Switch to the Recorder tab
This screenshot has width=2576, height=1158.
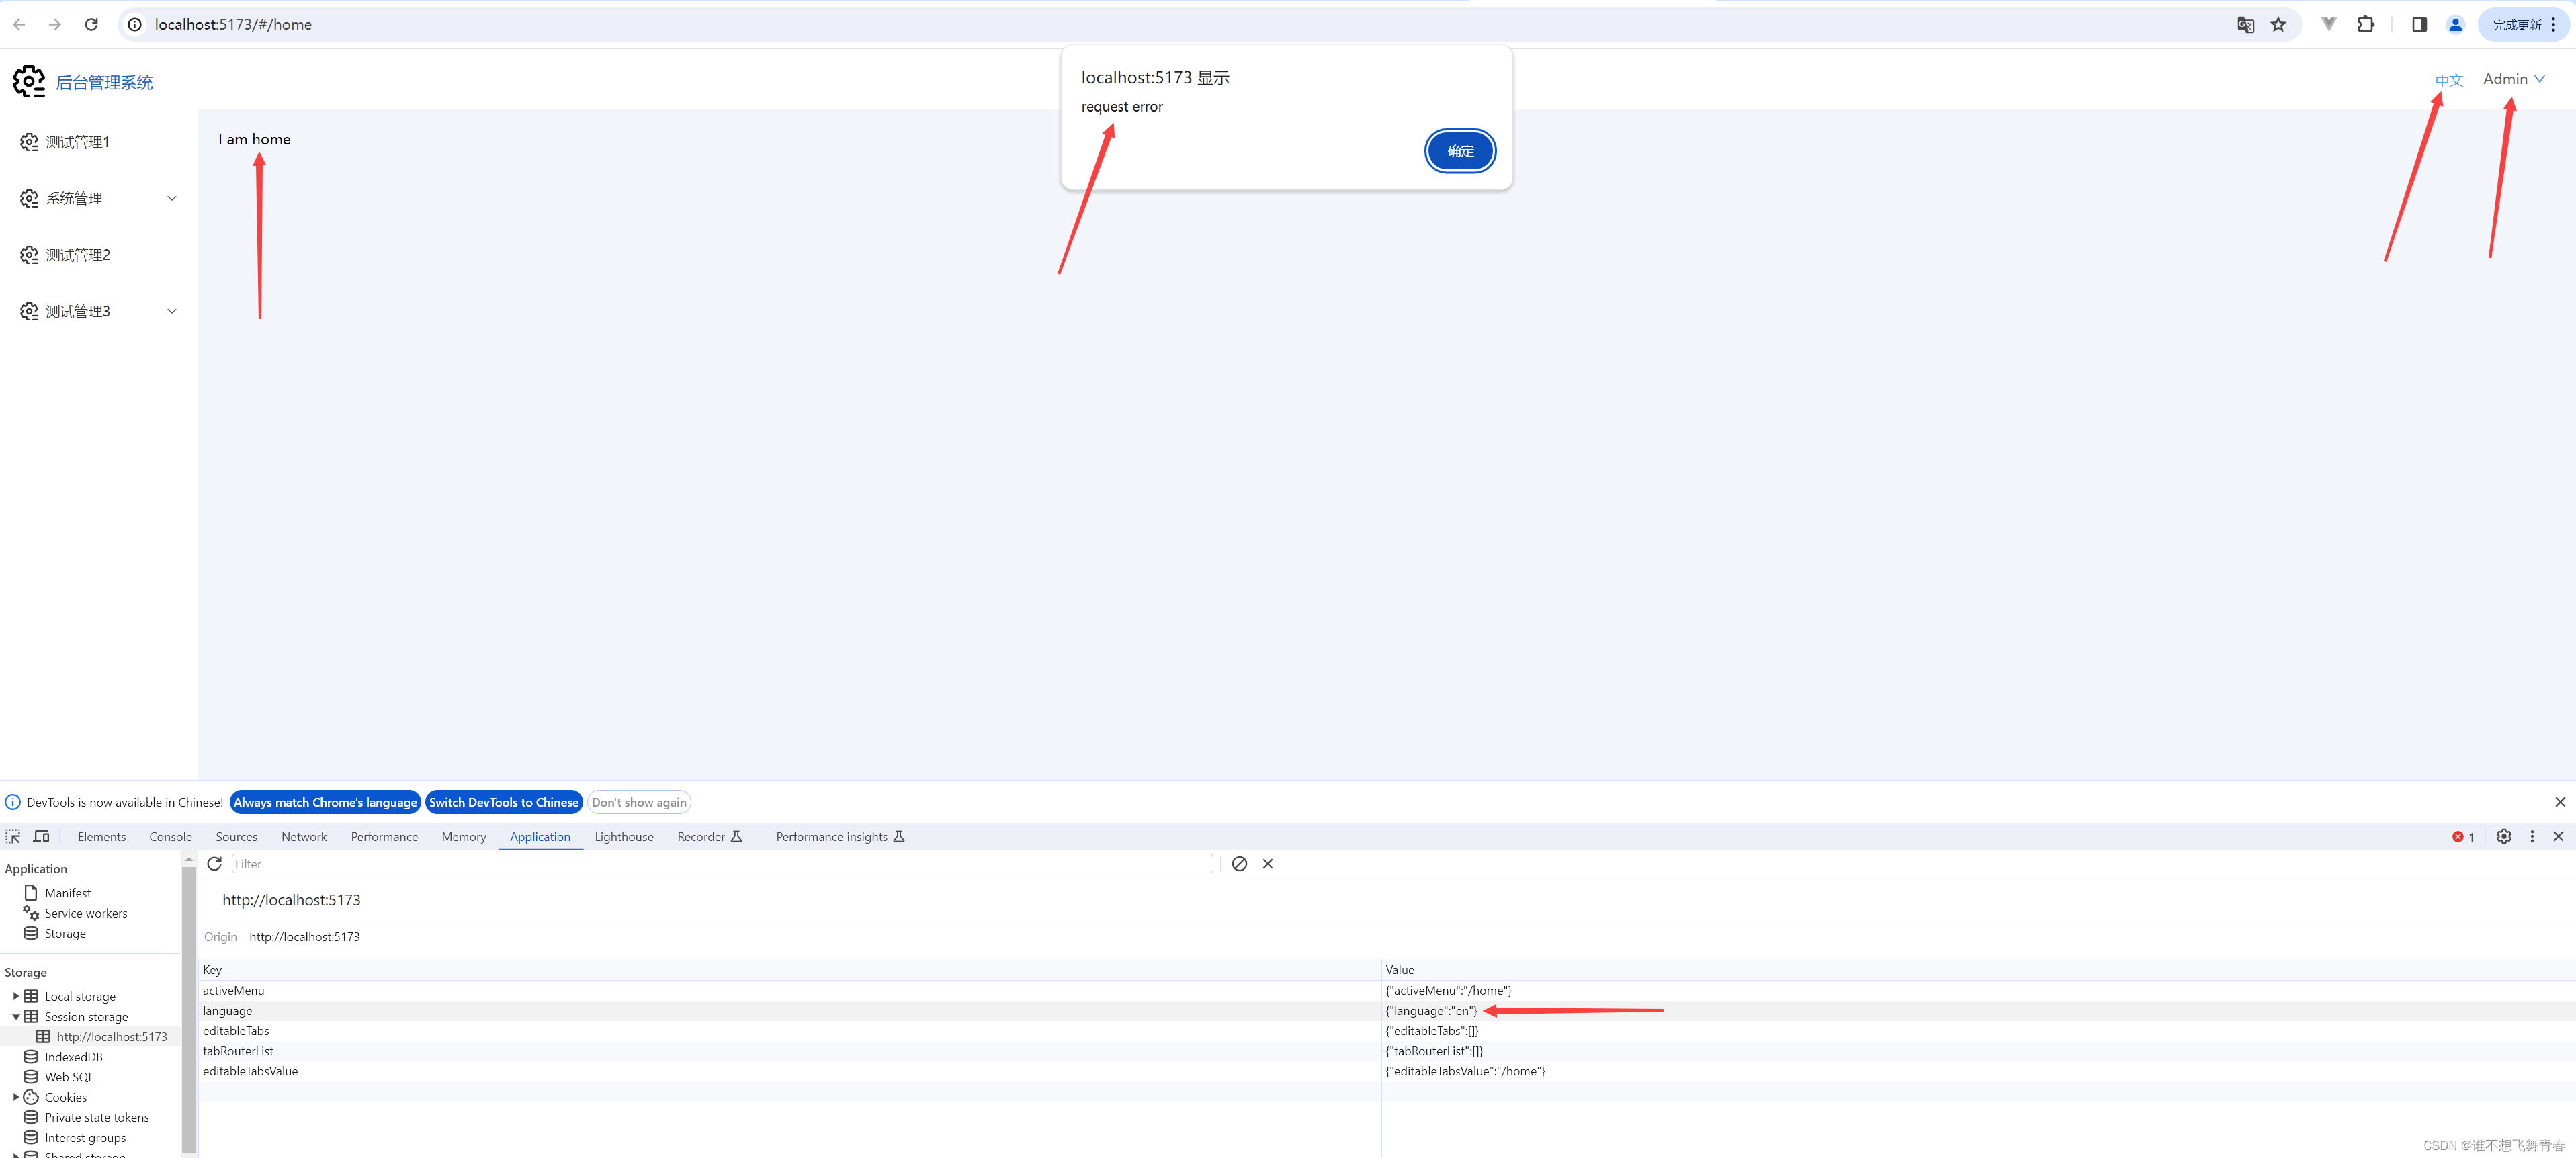(709, 836)
